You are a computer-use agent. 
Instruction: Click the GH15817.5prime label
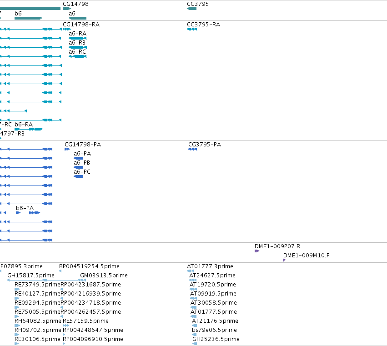point(31,276)
